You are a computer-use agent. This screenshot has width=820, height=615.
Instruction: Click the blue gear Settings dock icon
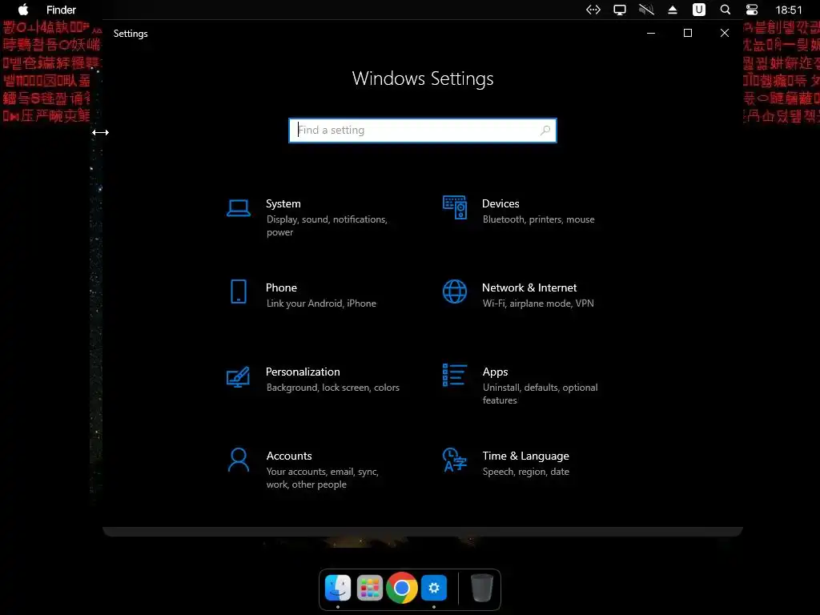pyautogui.click(x=434, y=588)
